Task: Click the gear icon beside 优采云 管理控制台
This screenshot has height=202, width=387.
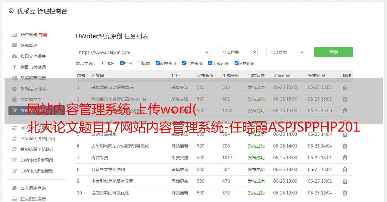Action: tap(11, 11)
